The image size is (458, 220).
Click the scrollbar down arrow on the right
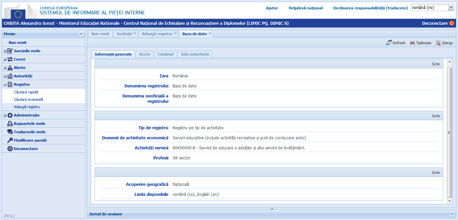[449, 201]
